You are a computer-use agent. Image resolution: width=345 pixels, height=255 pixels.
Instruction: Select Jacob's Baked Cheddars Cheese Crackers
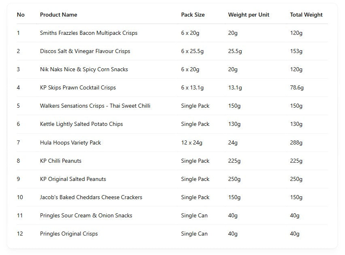pos(91,198)
